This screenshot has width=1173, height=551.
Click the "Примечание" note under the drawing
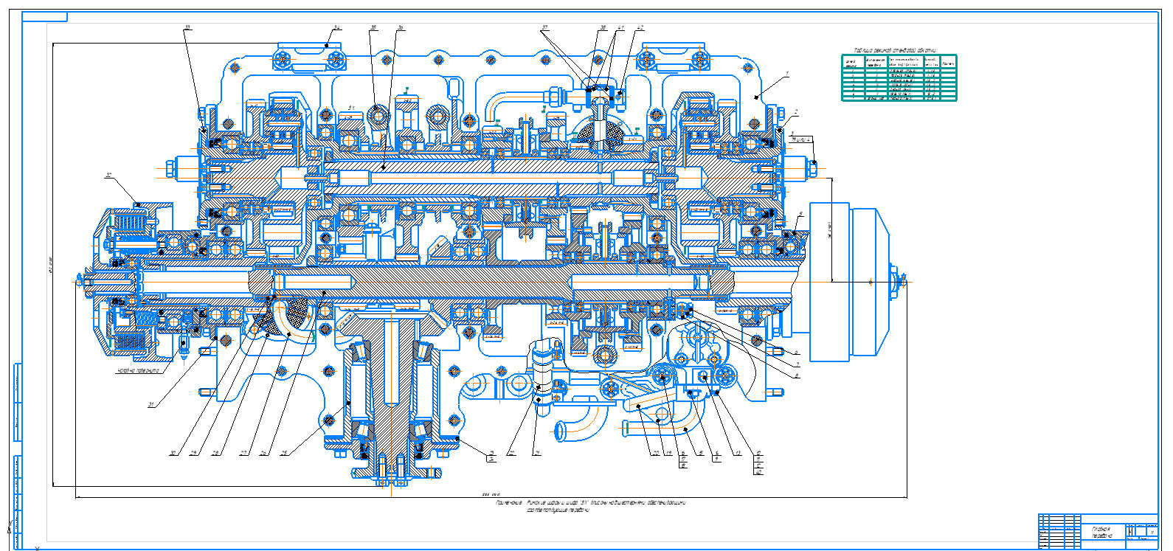point(591,505)
